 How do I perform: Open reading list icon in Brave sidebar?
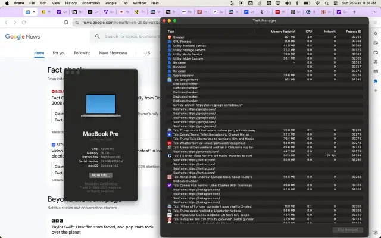[x=376, y=71]
